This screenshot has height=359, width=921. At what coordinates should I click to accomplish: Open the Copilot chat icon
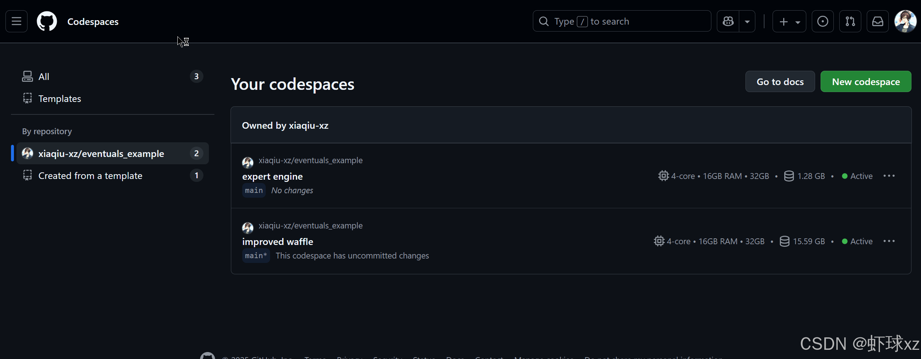coord(728,21)
